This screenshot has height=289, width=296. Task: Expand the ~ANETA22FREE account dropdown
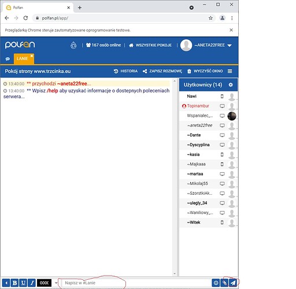pos(230,46)
